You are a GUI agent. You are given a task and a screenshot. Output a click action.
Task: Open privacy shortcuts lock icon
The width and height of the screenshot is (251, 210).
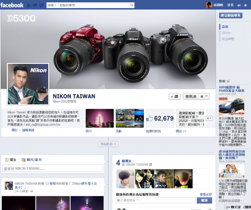pos(239,5)
